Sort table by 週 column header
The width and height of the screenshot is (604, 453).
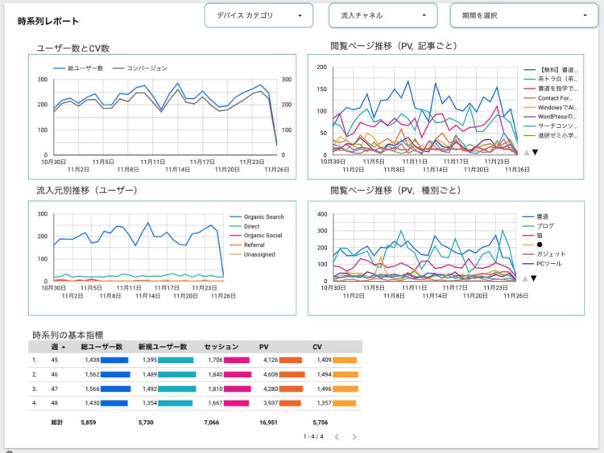click(58, 347)
